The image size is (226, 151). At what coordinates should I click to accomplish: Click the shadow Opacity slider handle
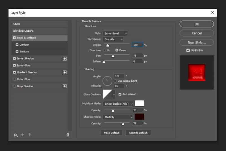[x=123, y=124]
